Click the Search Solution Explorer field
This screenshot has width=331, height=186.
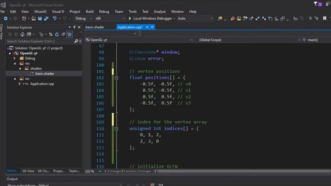(40, 41)
